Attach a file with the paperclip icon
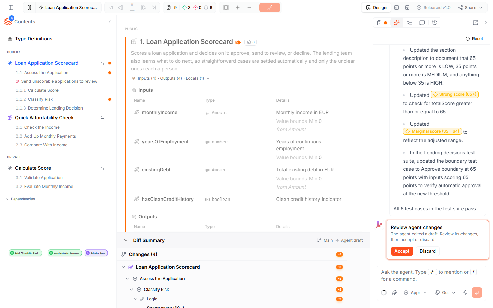 395,293
